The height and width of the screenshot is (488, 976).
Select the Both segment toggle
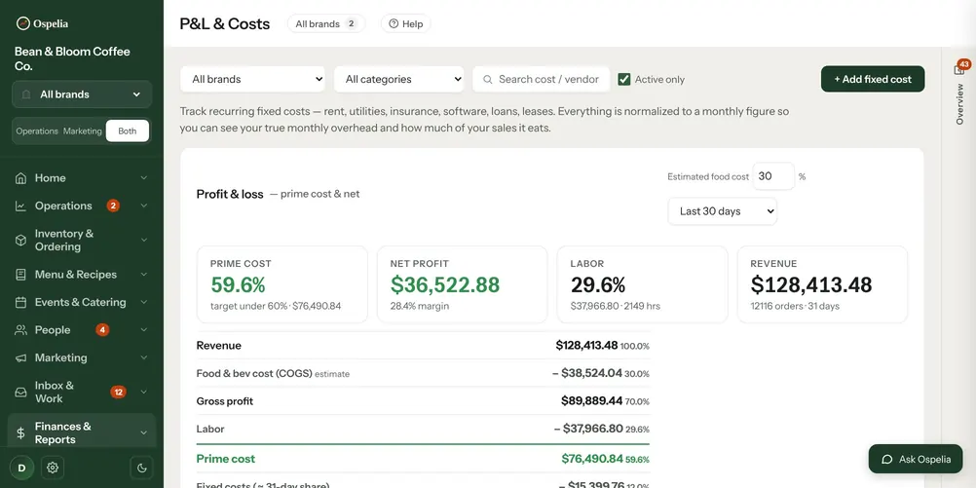pyautogui.click(x=127, y=131)
